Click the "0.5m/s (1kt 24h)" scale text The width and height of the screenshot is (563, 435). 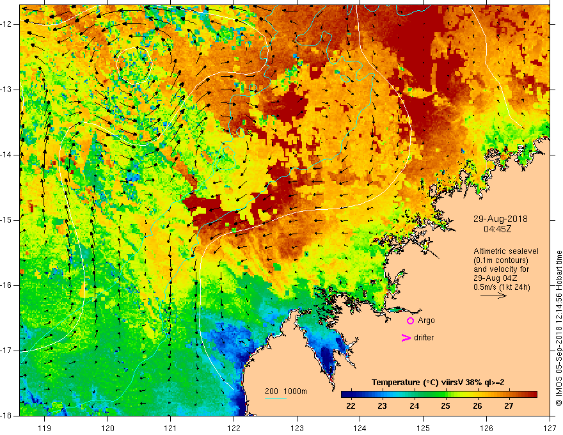click(x=502, y=287)
